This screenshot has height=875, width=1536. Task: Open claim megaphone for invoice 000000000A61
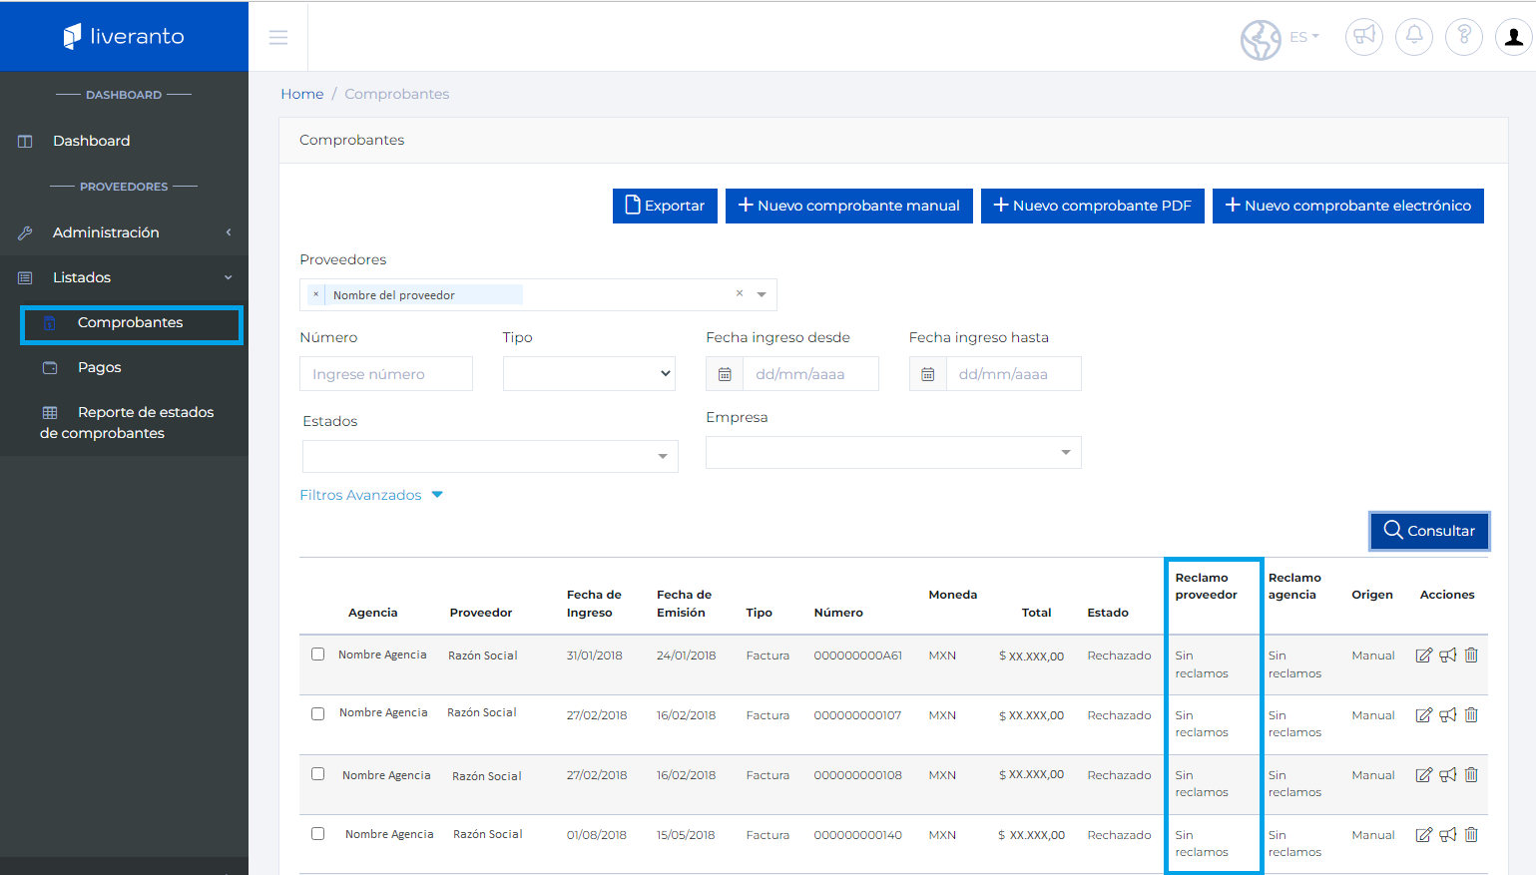coord(1448,656)
